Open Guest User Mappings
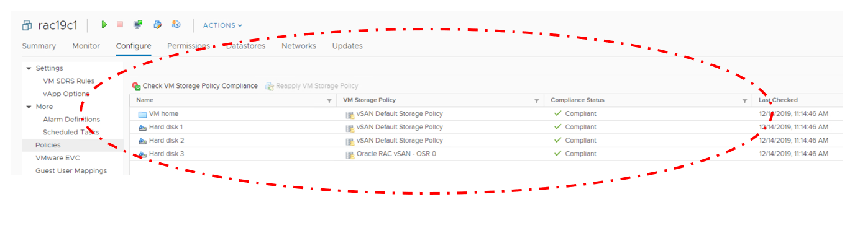 point(71,170)
